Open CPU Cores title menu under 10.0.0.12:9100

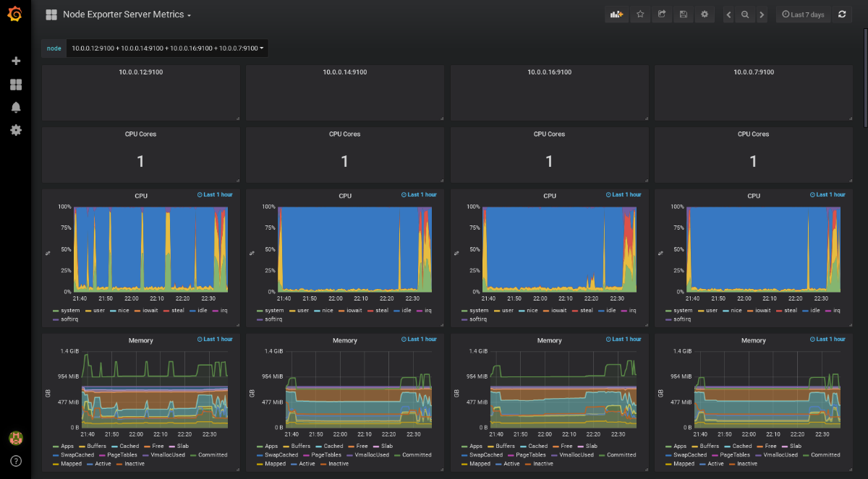click(x=141, y=134)
